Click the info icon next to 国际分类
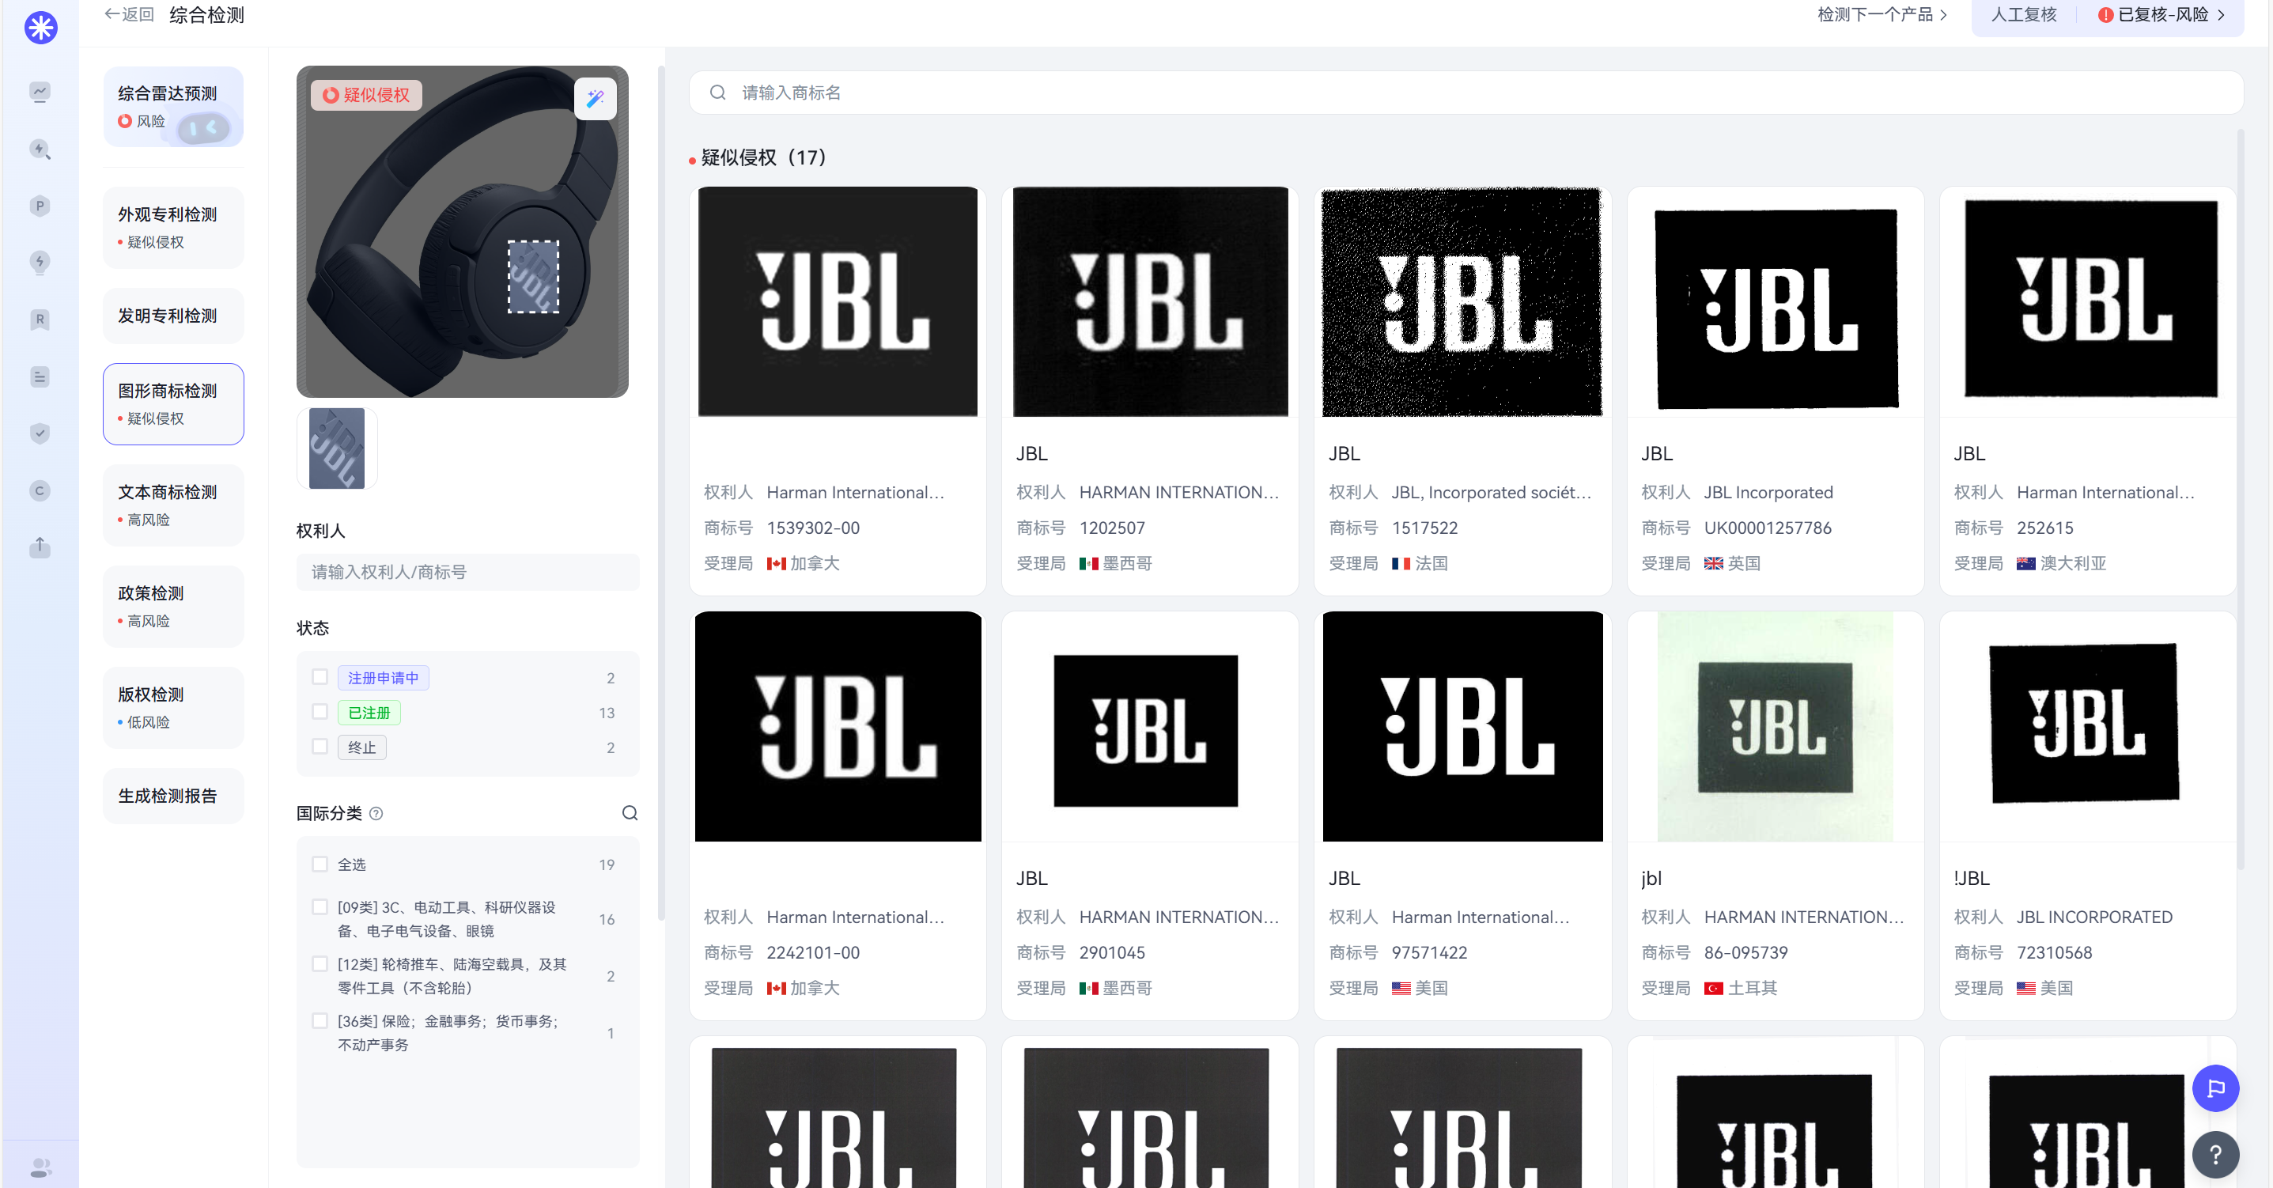 pyautogui.click(x=376, y=814)
